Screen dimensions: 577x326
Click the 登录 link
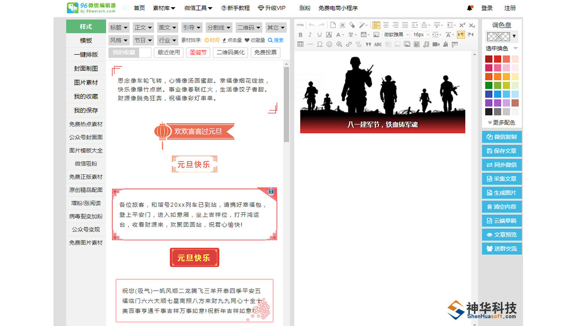point(487,8)
